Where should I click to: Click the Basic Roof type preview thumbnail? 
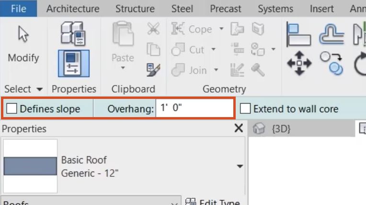(30, 166)
